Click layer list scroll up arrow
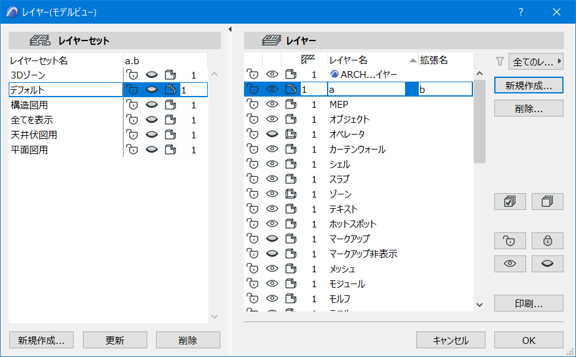Screen dimensions: 576x357 [479, 74]
